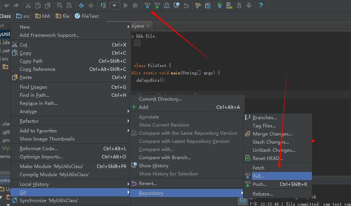Expand the Refactor submenu
Viewport: 351px width, 206px height.
pyautogui.click(x=71, y=121)
